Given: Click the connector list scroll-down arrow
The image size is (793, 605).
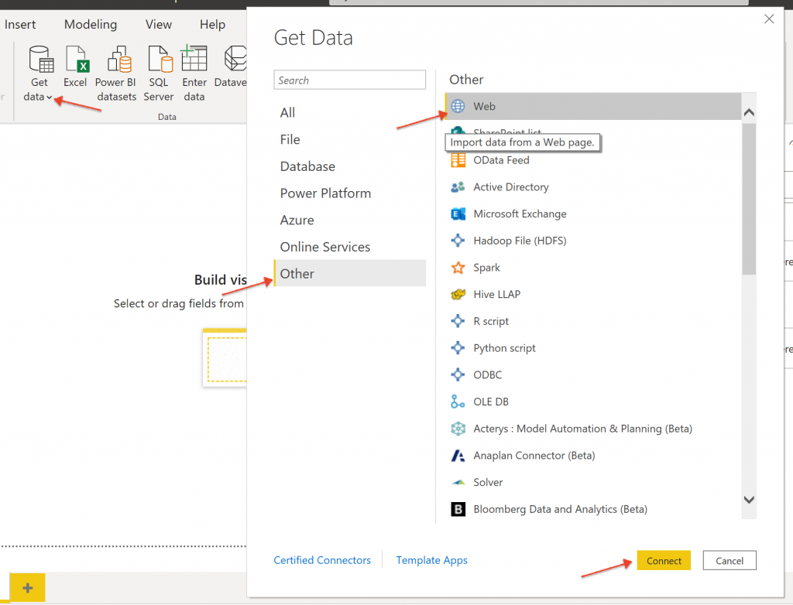Looking at the screenshot, I should coord(749,500).
